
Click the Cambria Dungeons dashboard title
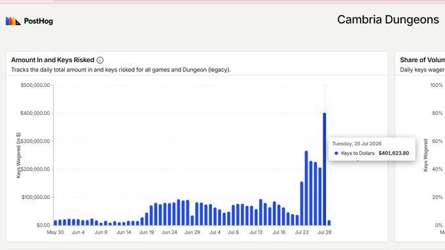388,20
